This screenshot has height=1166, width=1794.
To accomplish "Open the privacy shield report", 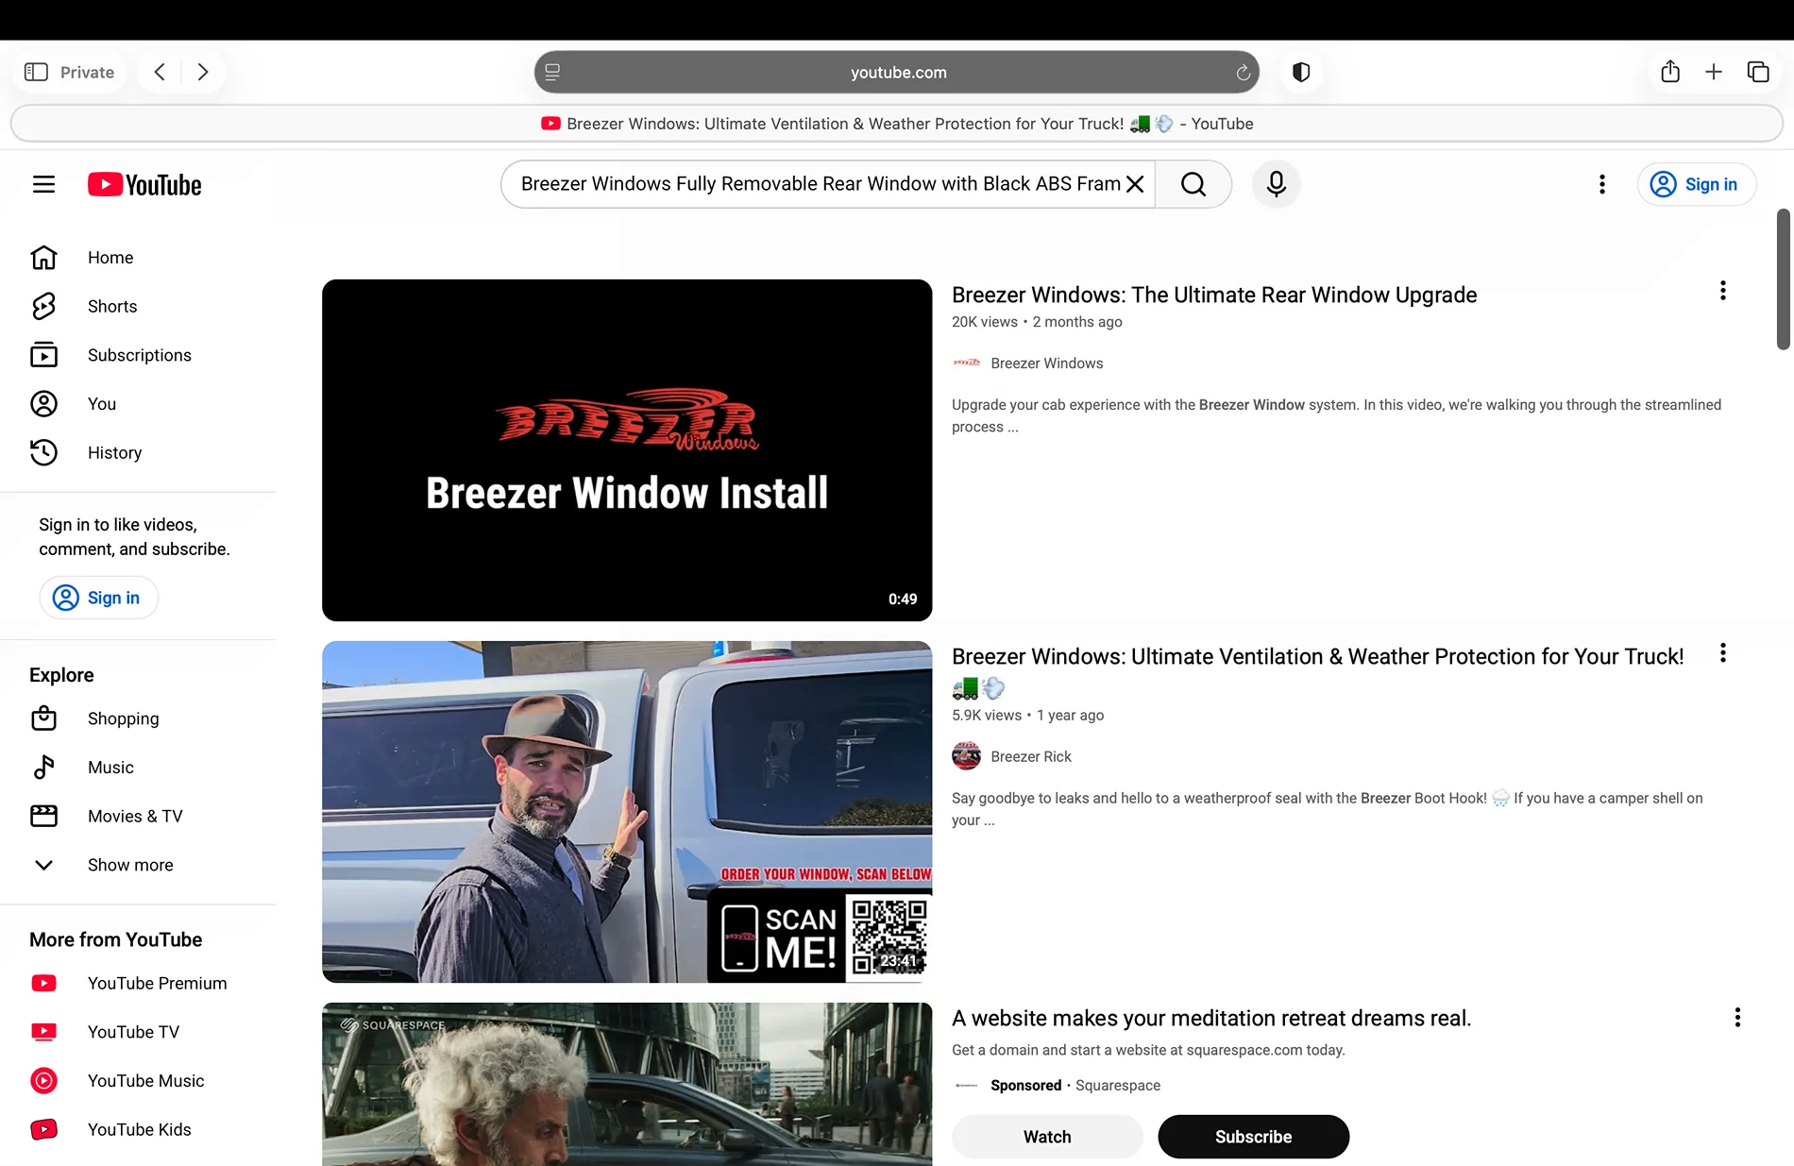I will click(1301, 72).
